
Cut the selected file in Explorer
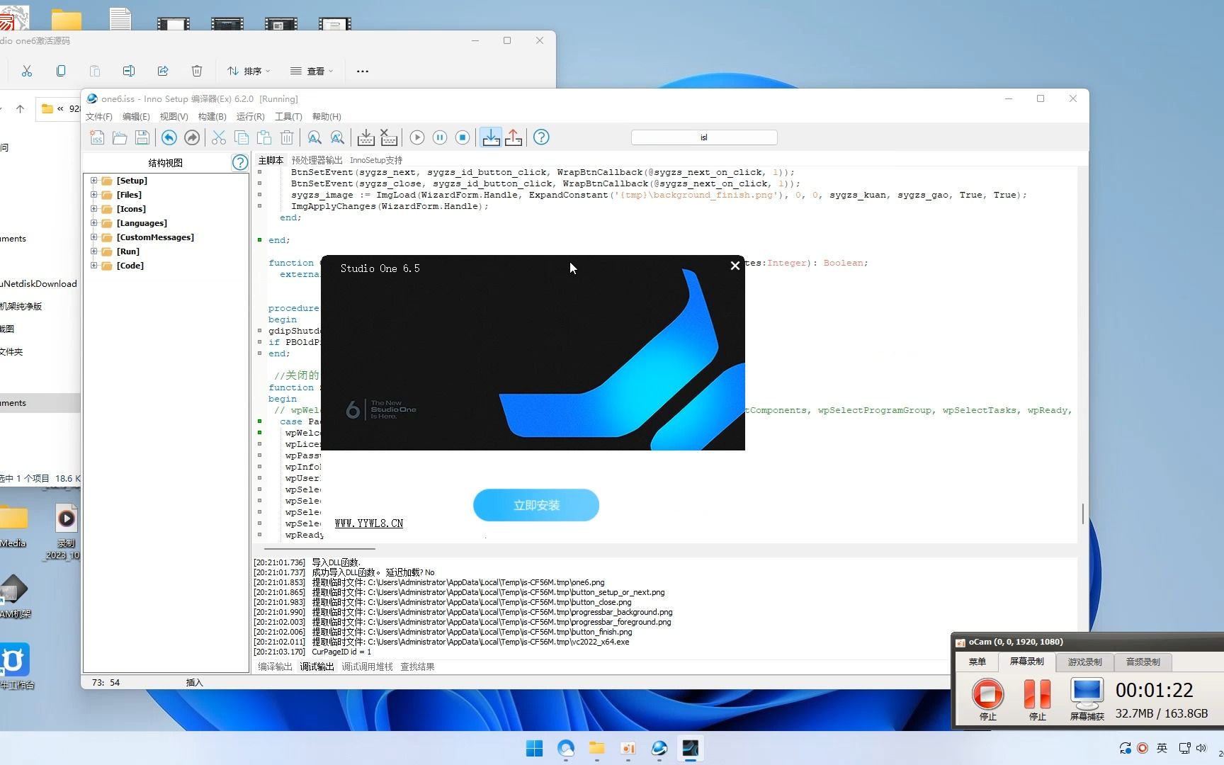(x=27, y=71)
